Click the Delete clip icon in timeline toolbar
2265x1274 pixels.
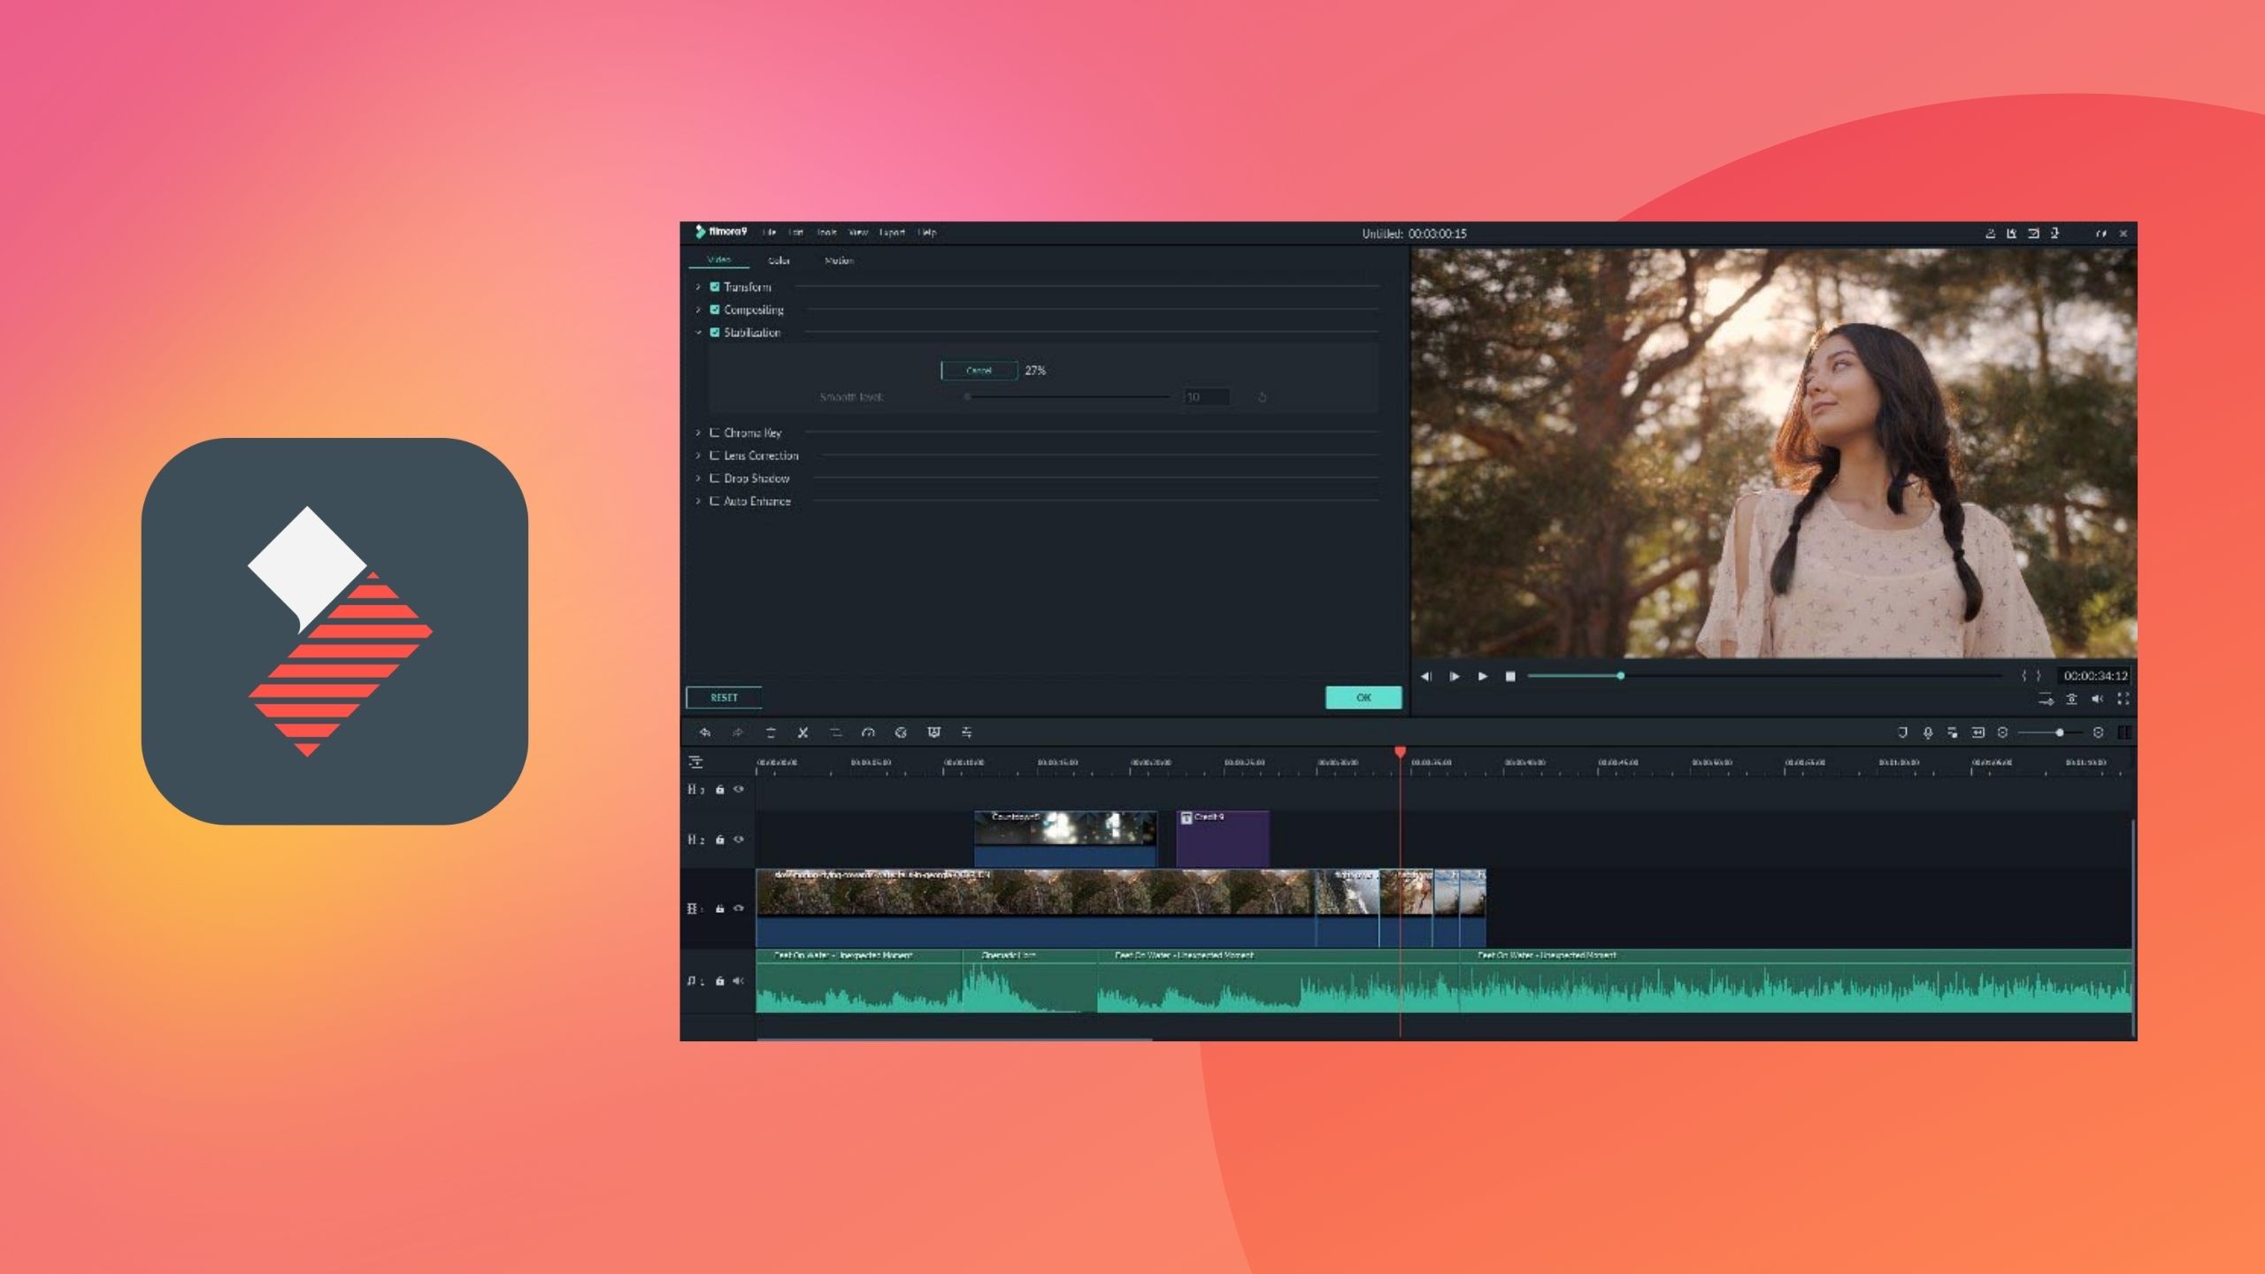tap(770, 733)
